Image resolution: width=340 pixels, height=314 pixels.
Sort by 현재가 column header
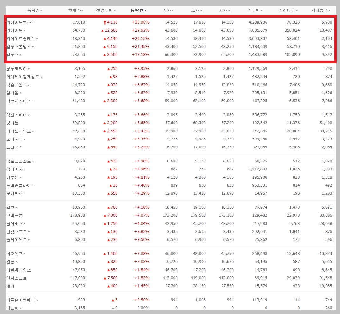(76, 11)
